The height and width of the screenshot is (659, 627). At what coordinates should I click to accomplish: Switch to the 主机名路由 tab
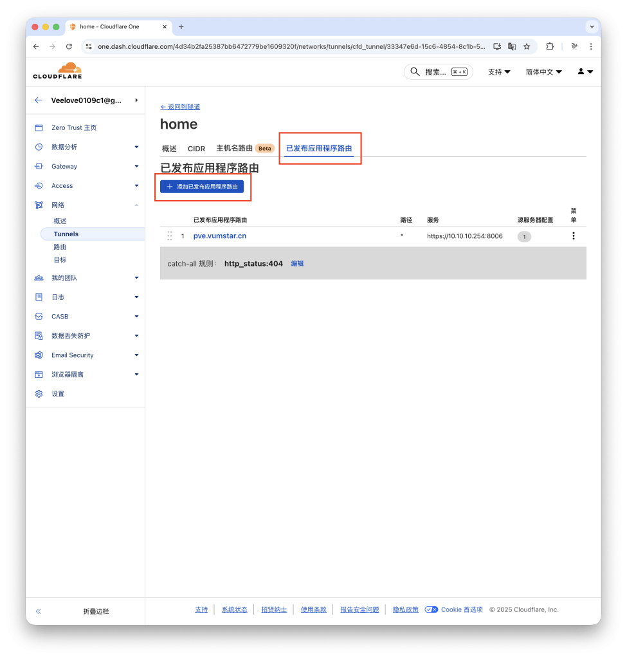(234, 148)
